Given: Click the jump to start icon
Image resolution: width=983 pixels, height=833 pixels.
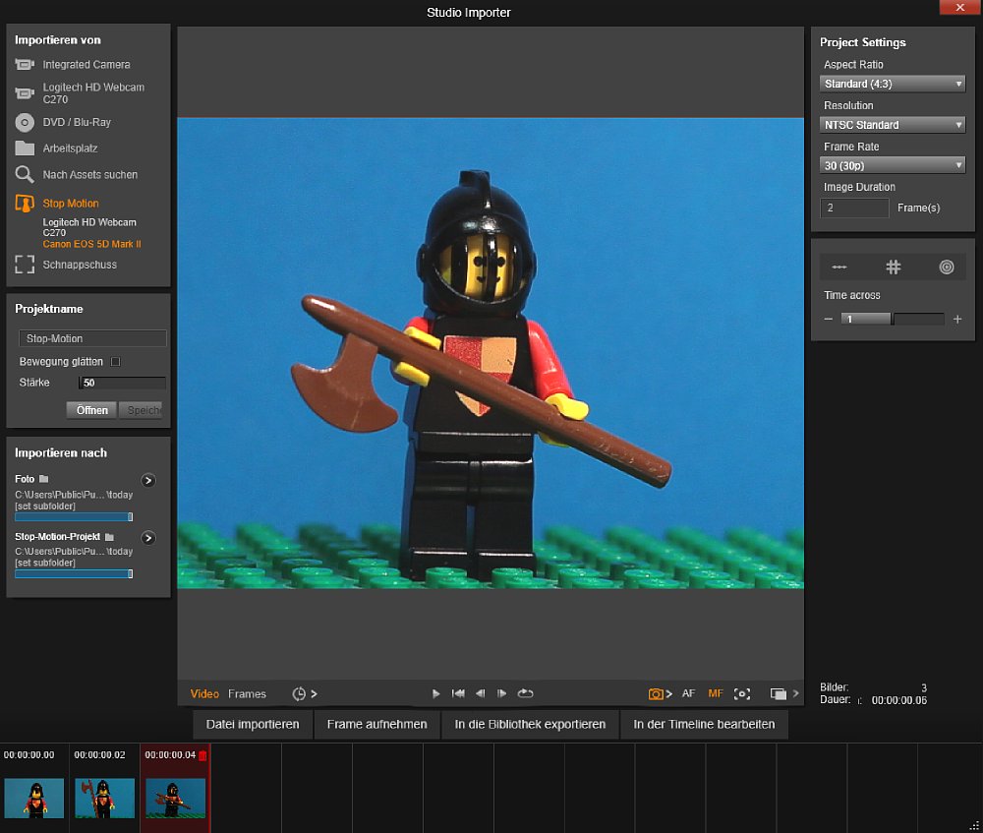Looking at the screenshot, I should click(x=458, y=693).
